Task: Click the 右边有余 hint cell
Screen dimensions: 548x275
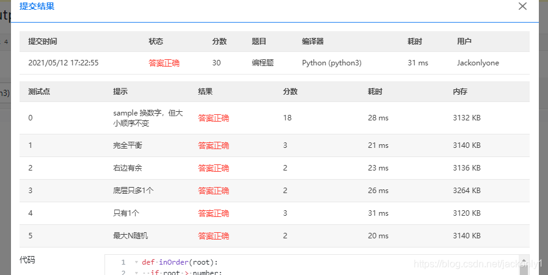Action: pos(128,168)
